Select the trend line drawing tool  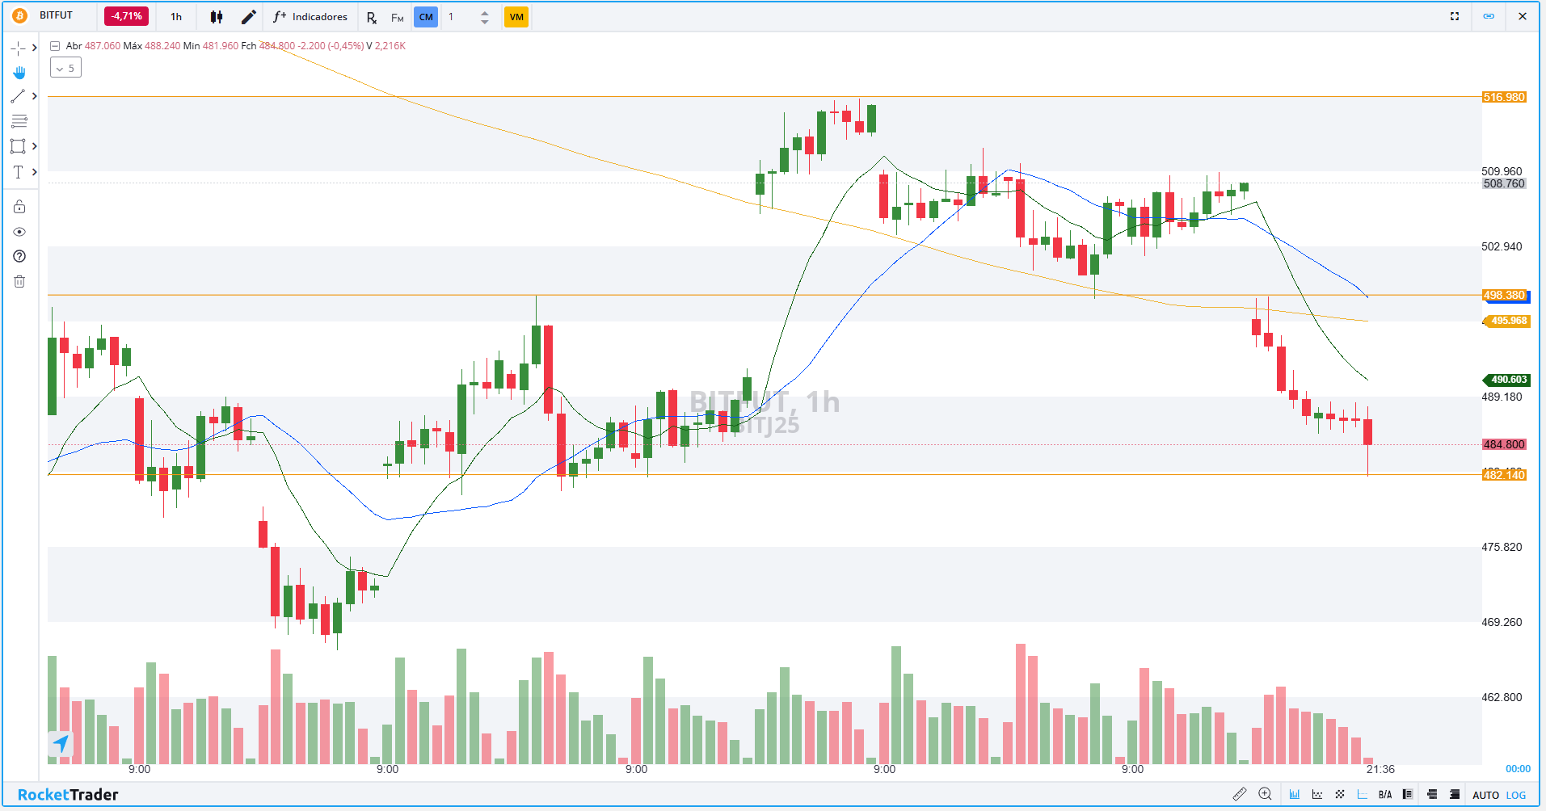coord(18,97)
